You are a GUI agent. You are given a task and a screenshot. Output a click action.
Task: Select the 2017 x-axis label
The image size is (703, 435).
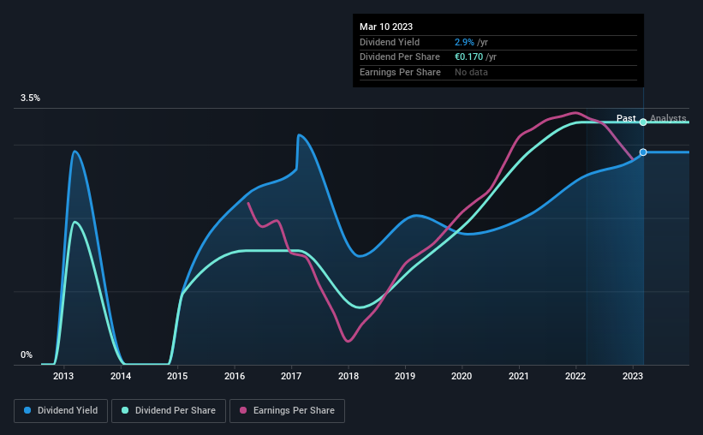[x=291, y=376]
